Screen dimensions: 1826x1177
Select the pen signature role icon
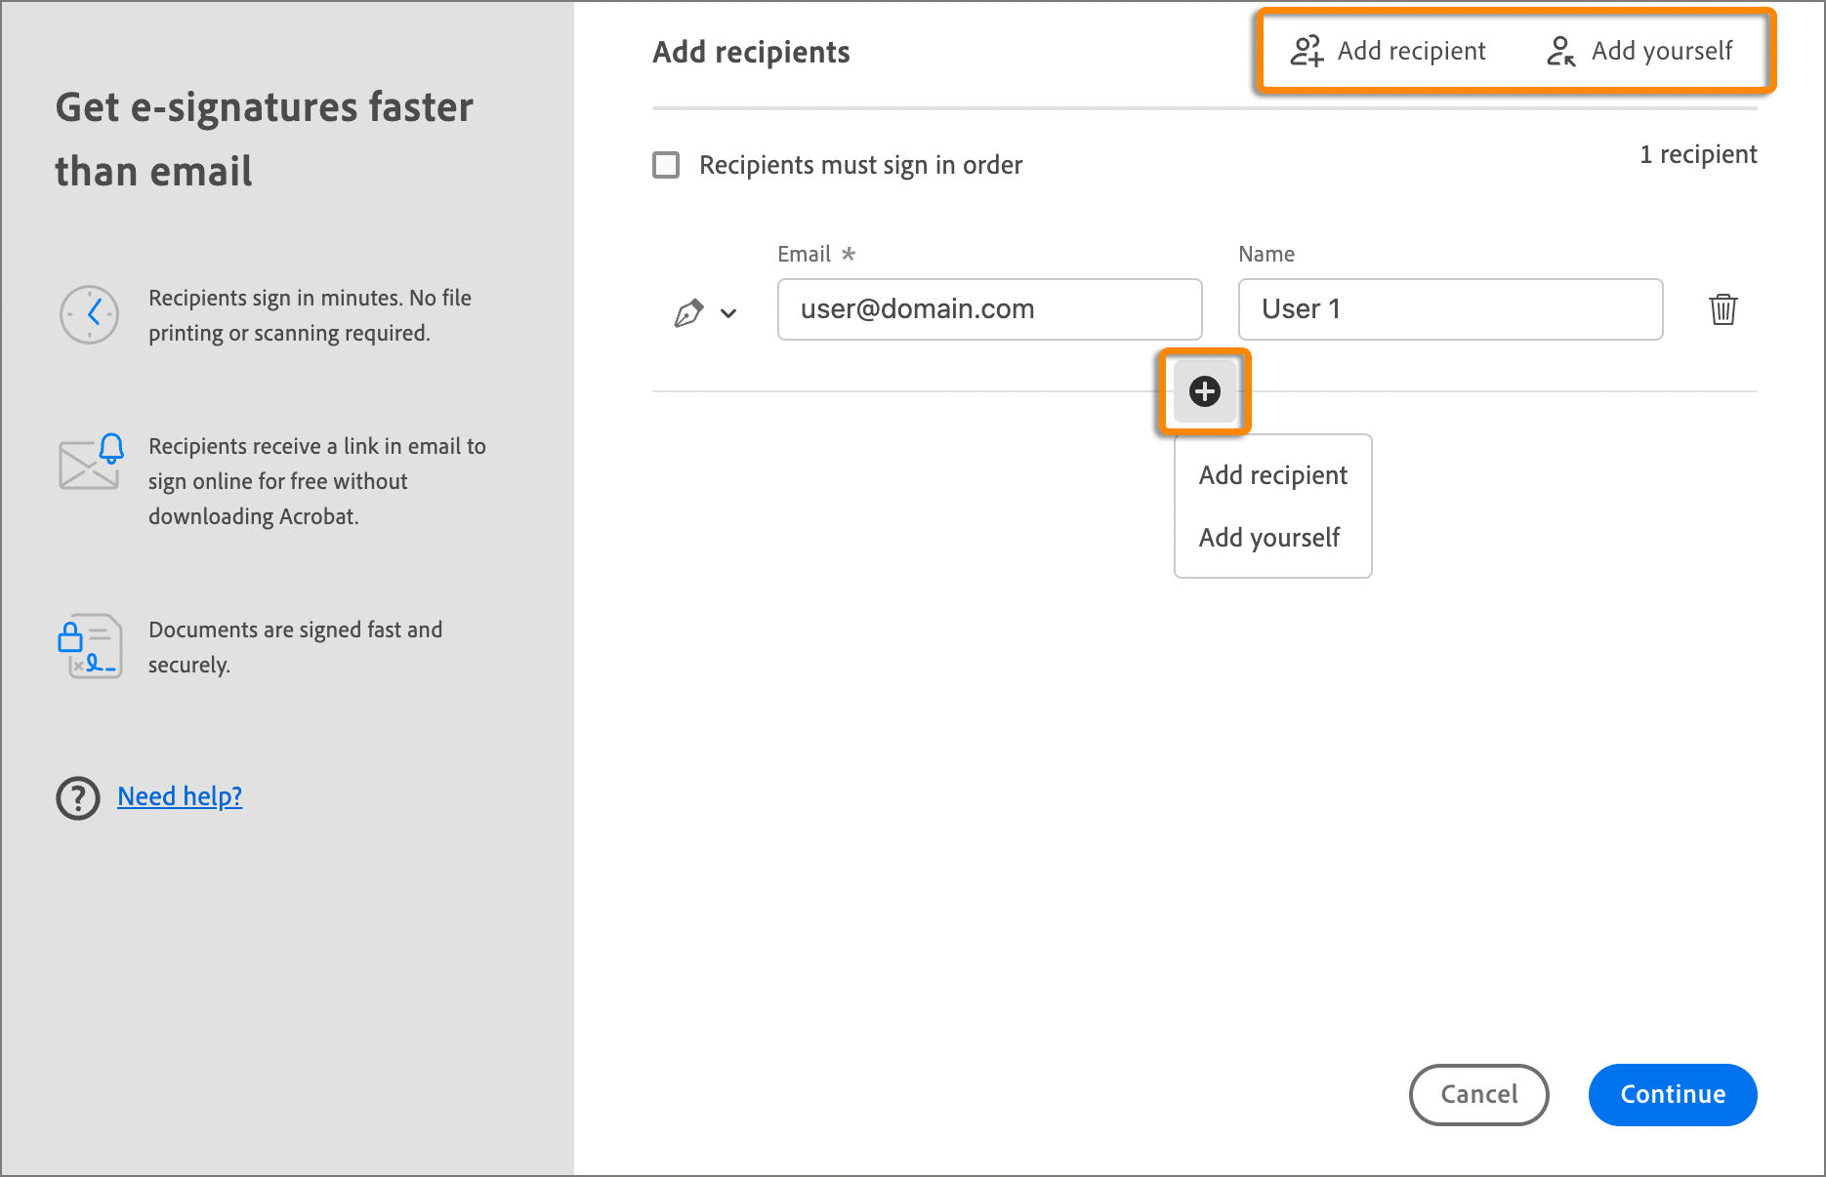(690, 310)
